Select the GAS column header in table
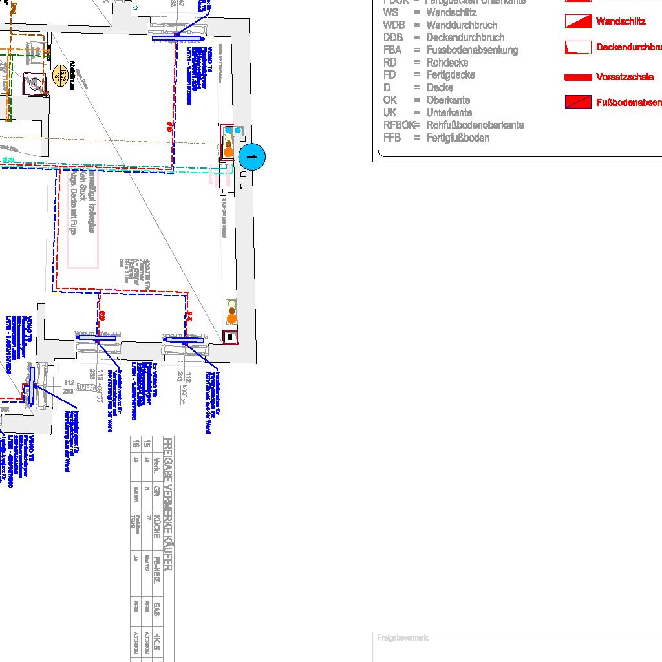This screenshot has width=662, height=662. (156, 608)
